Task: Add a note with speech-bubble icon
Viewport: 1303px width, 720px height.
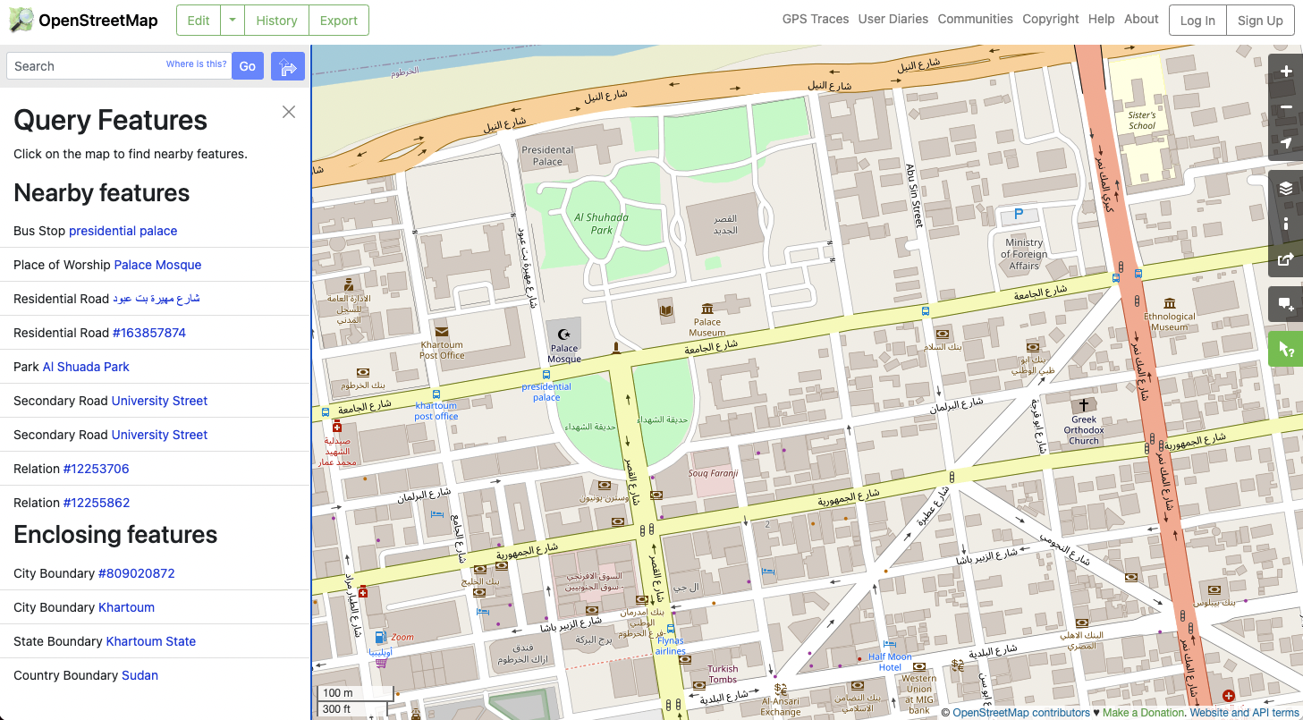Action: [x=1286, y=304]
